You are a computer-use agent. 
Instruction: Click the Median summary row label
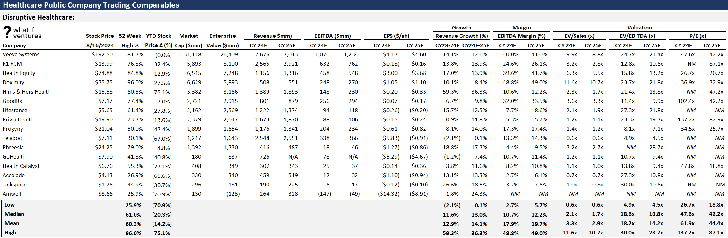pyautogui.click(x=14, y=214)
